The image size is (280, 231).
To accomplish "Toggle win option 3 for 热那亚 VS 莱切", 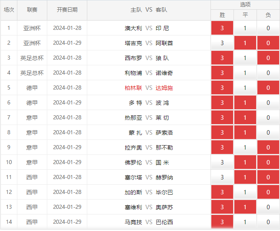I will tap(222, 117).
